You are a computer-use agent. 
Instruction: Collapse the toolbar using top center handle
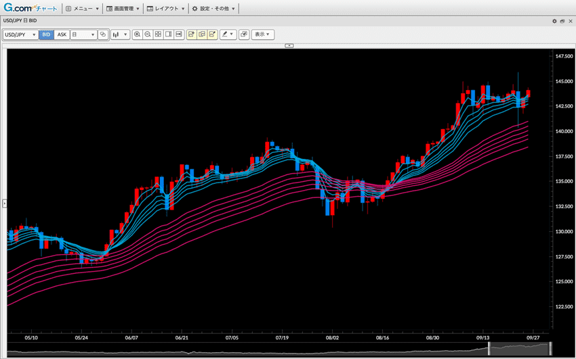pyautogui.click(x=289, y=46)
